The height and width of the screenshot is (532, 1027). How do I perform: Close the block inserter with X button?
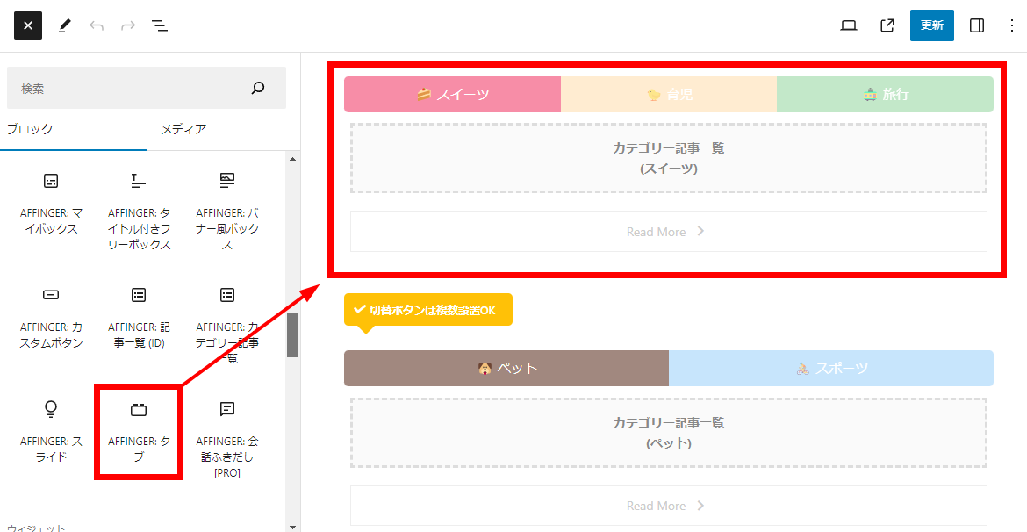coord(28,25)
